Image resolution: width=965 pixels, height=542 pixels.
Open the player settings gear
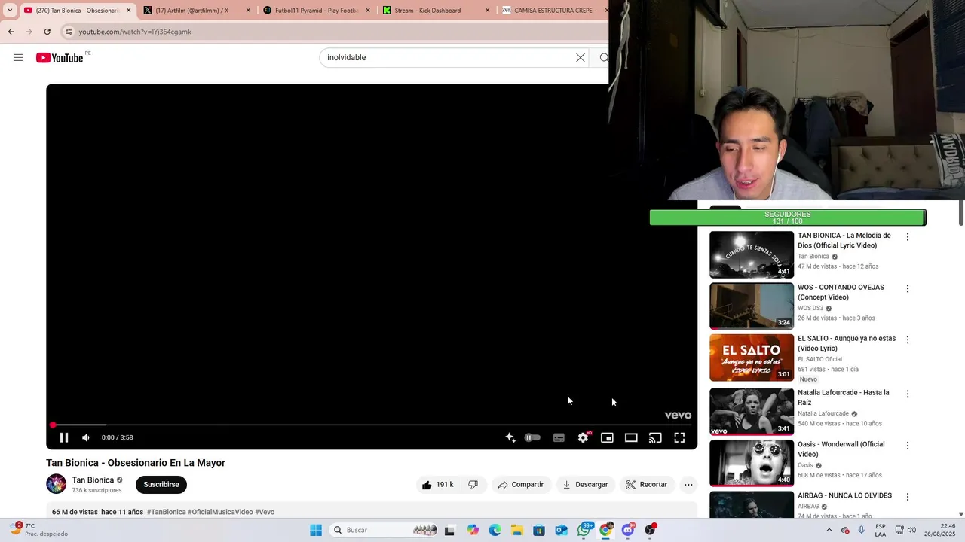pos(583,437)
